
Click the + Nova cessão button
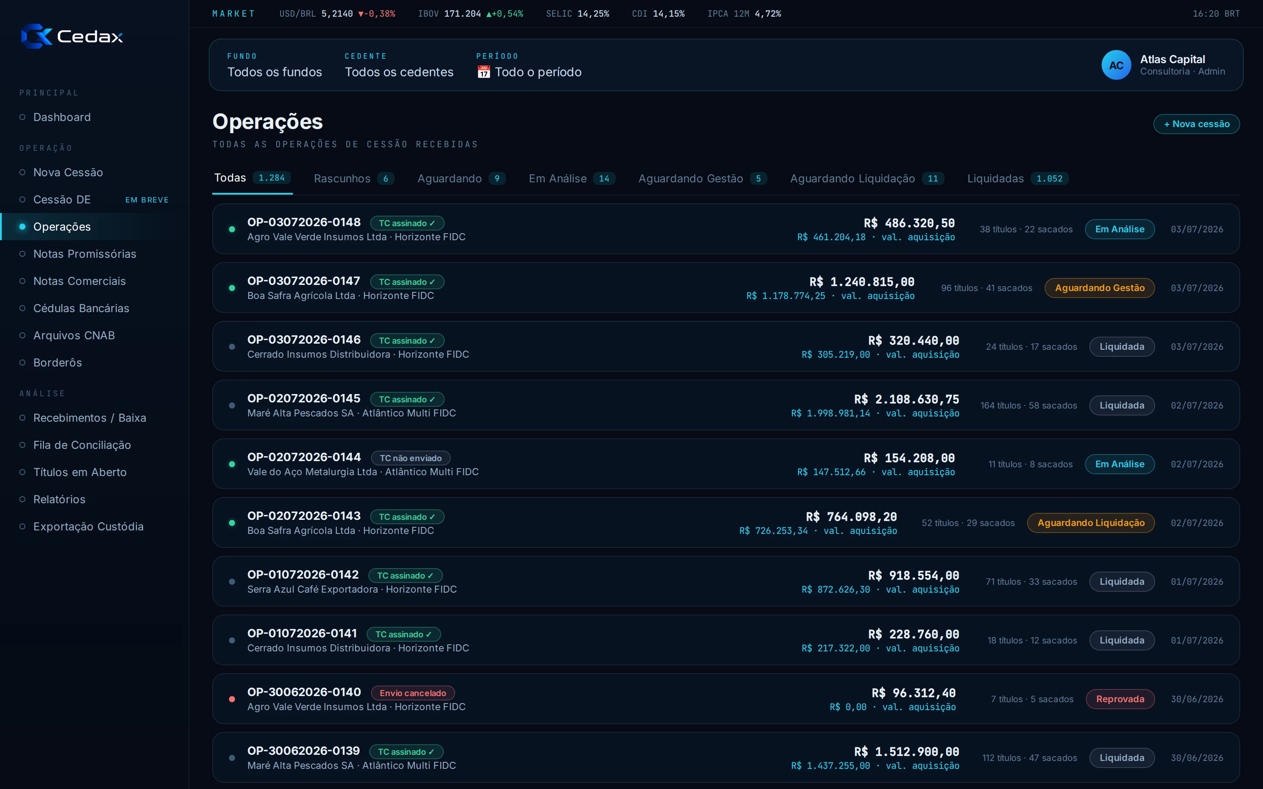(1196, 124)
